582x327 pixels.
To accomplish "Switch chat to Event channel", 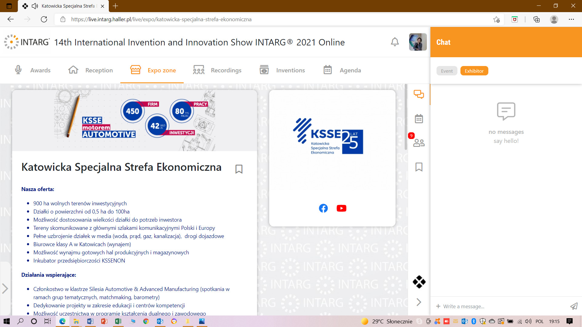I will tap(447, 71).
